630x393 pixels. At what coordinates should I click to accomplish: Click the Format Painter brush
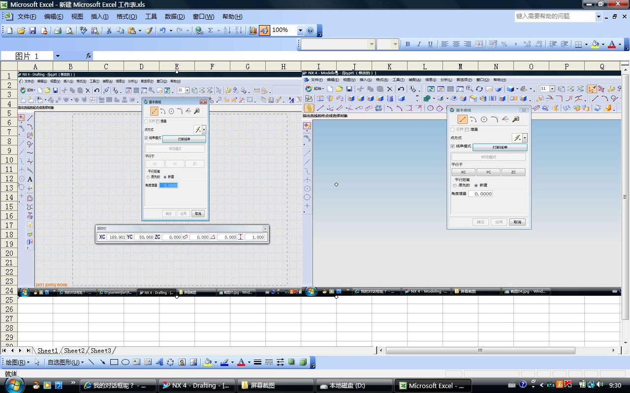click(x=149, y=30)
